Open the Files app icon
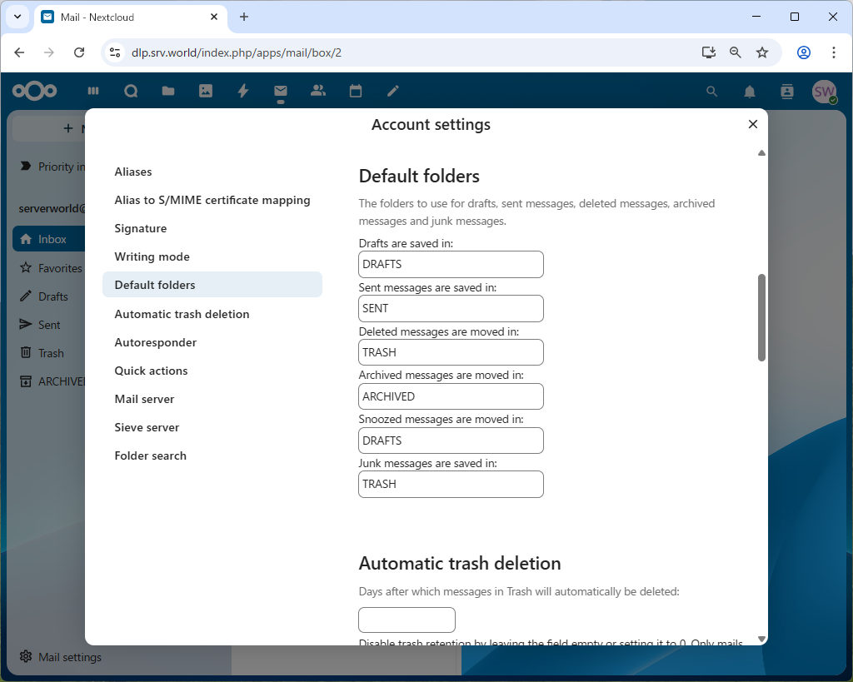 click(168, 91)
